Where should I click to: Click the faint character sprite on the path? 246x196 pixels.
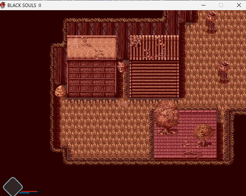coord(123,104)
